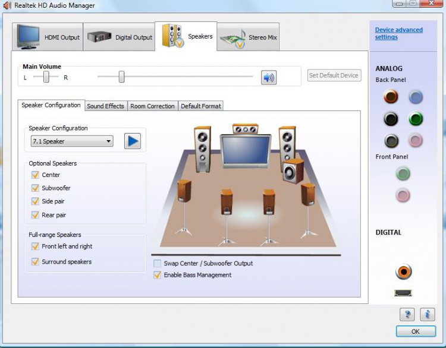Click the center speaker above the TV
Screen dimensions: 446x348
pyautogui.click(x=245, y=129)
